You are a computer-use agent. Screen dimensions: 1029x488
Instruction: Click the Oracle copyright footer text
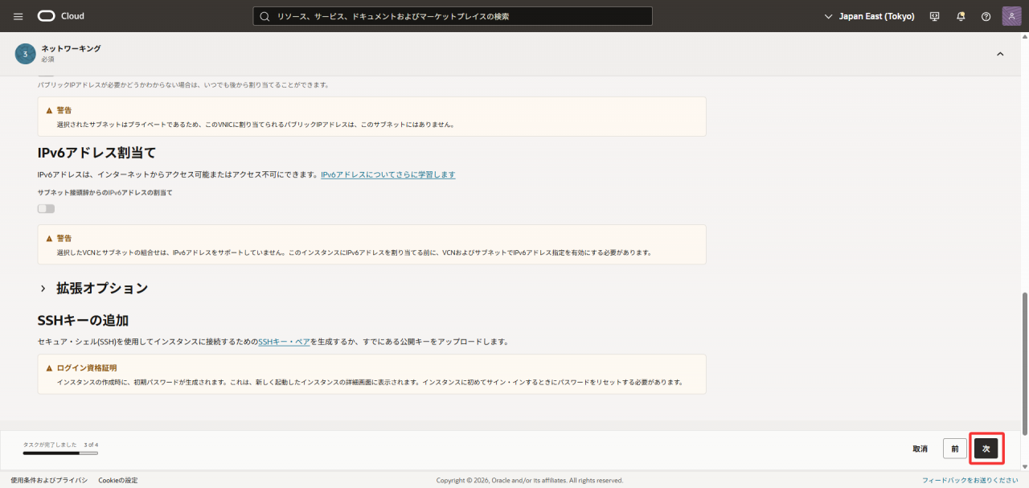pyautogui.click(x=530, y=480)
